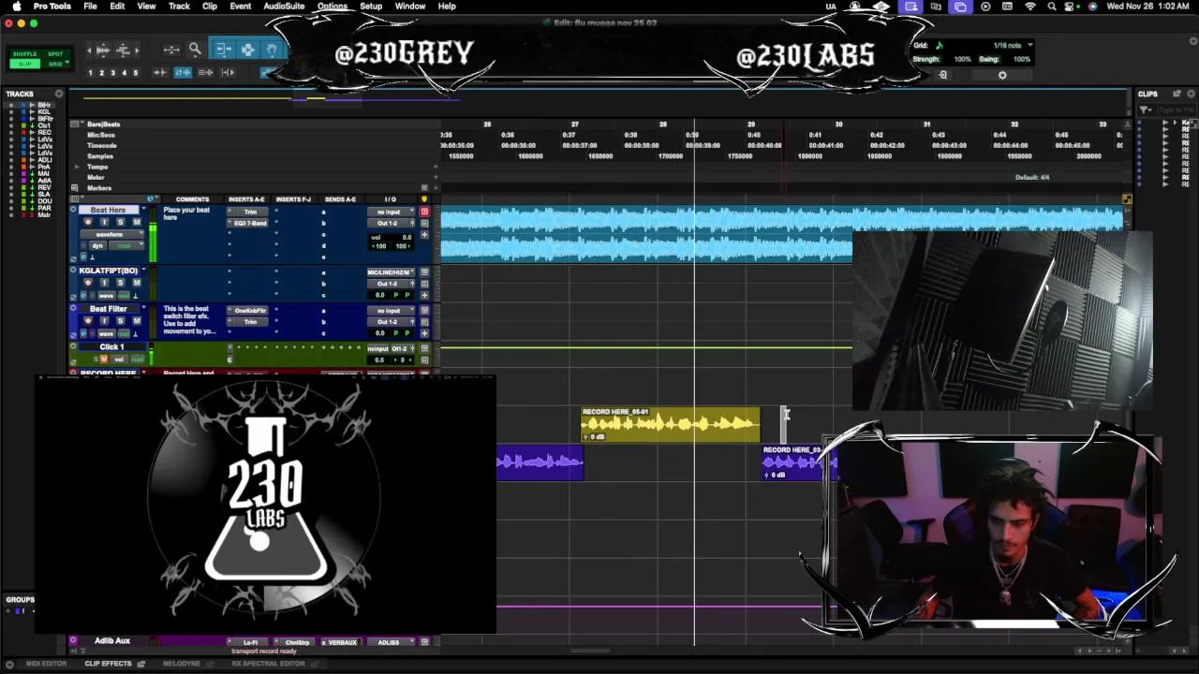Open the Clip menu
This screenshot has width=1199, height=674.
[x=210, y=7]
